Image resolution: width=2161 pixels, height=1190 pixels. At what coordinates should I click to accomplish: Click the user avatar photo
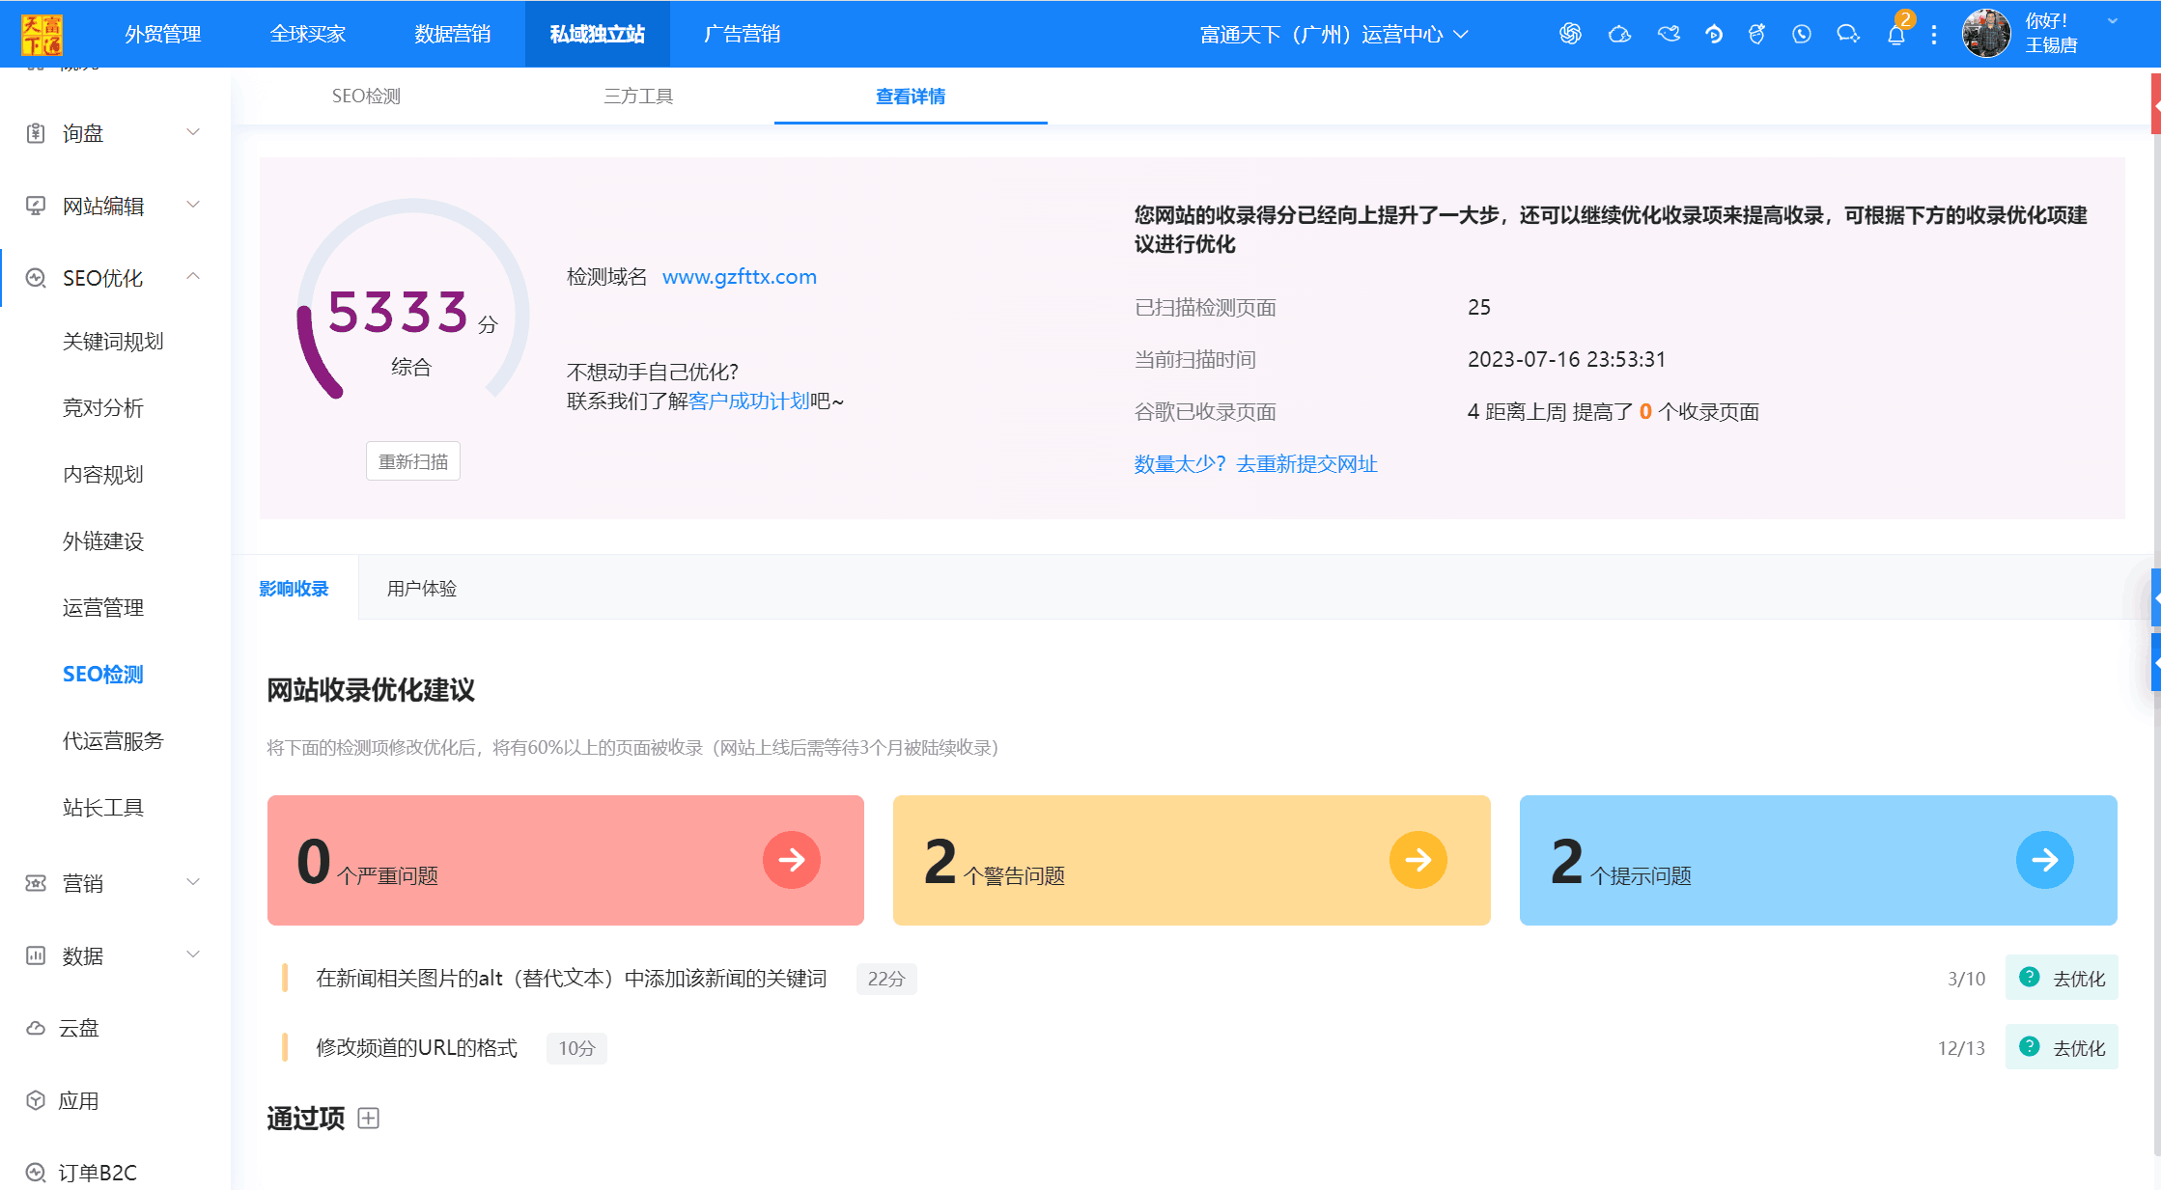click(1986, 34)
